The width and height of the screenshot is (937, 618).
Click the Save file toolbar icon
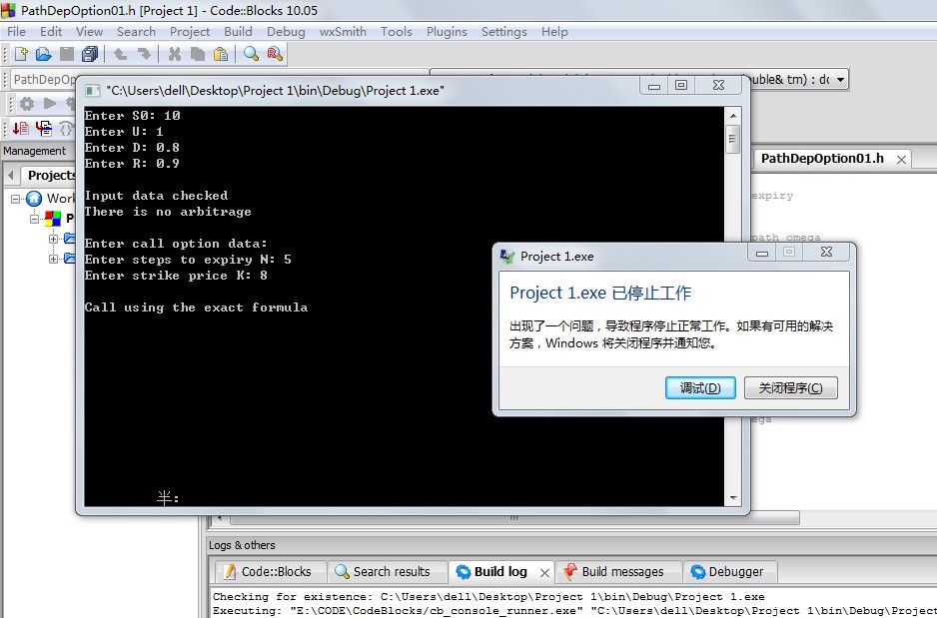[x=67, y=54]
